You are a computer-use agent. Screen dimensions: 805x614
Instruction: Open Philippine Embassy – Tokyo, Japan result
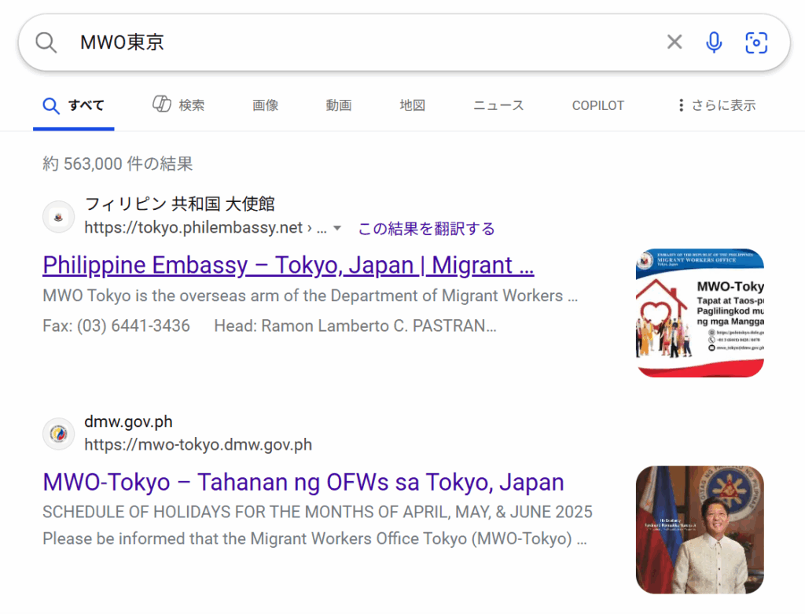click(x=289, y=266)
